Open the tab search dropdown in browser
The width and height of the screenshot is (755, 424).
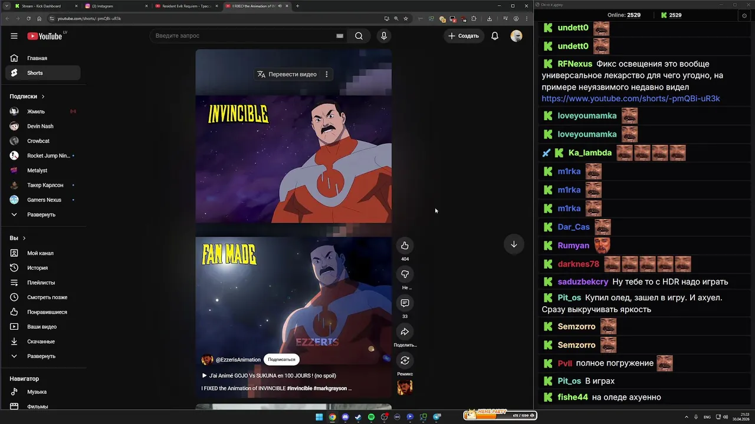(x=6, y=6)
